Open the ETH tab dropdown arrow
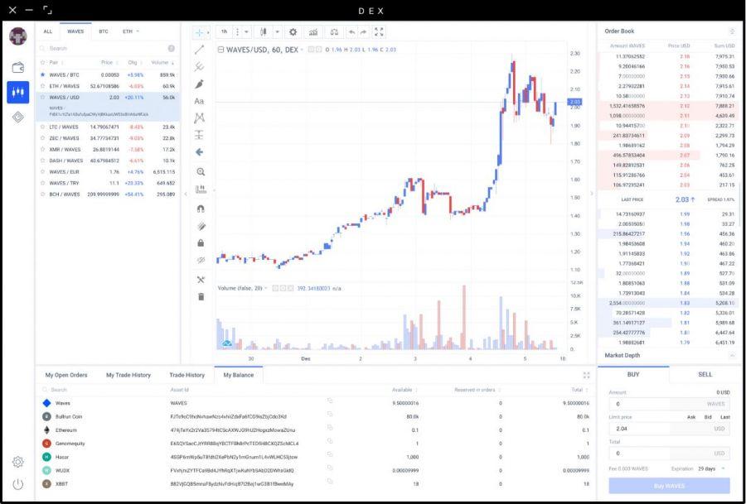The image size is (746, 504). point(138,31)
